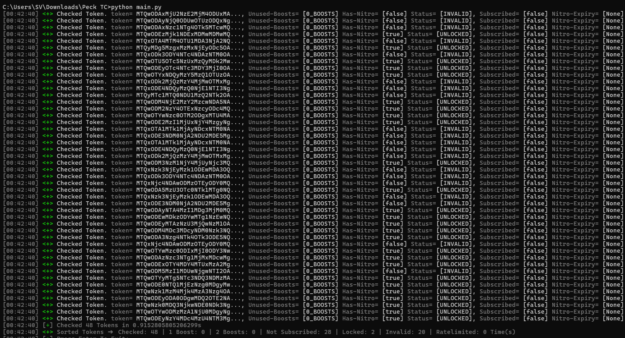The height and width of the screenshot is (338, 625).
Task: Click the 'Checked 48 Tokens in 0.915' summary line
Action: click(x=129, y=325)
